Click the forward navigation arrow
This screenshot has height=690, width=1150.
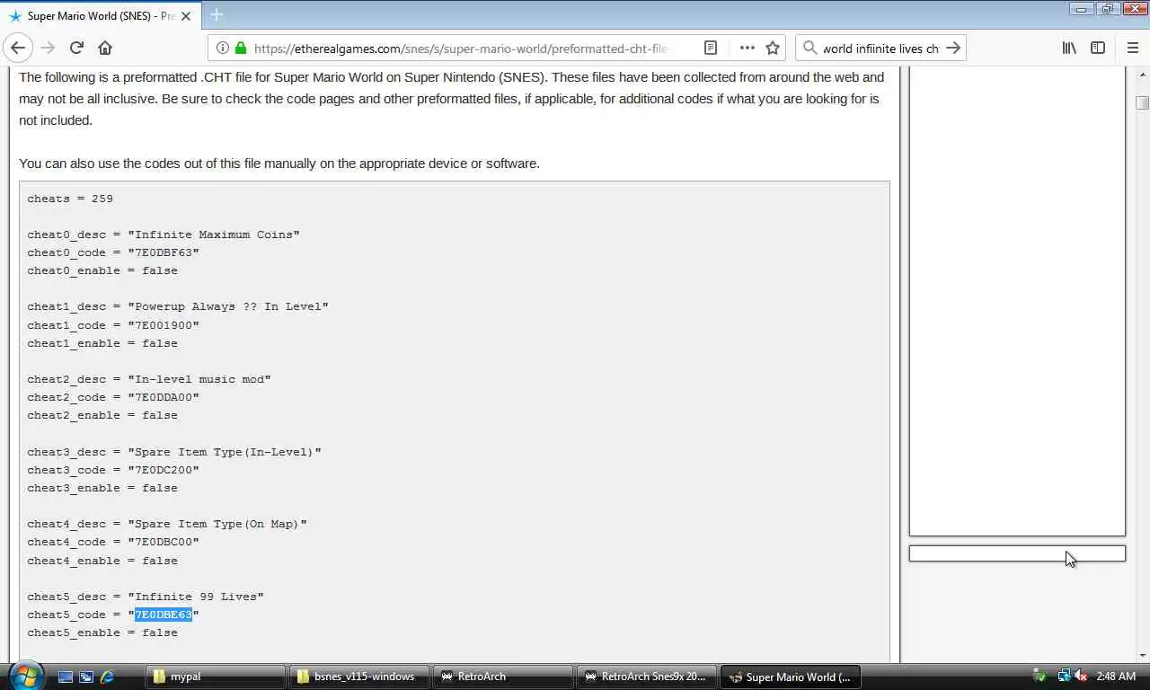[x=48, y=48]
